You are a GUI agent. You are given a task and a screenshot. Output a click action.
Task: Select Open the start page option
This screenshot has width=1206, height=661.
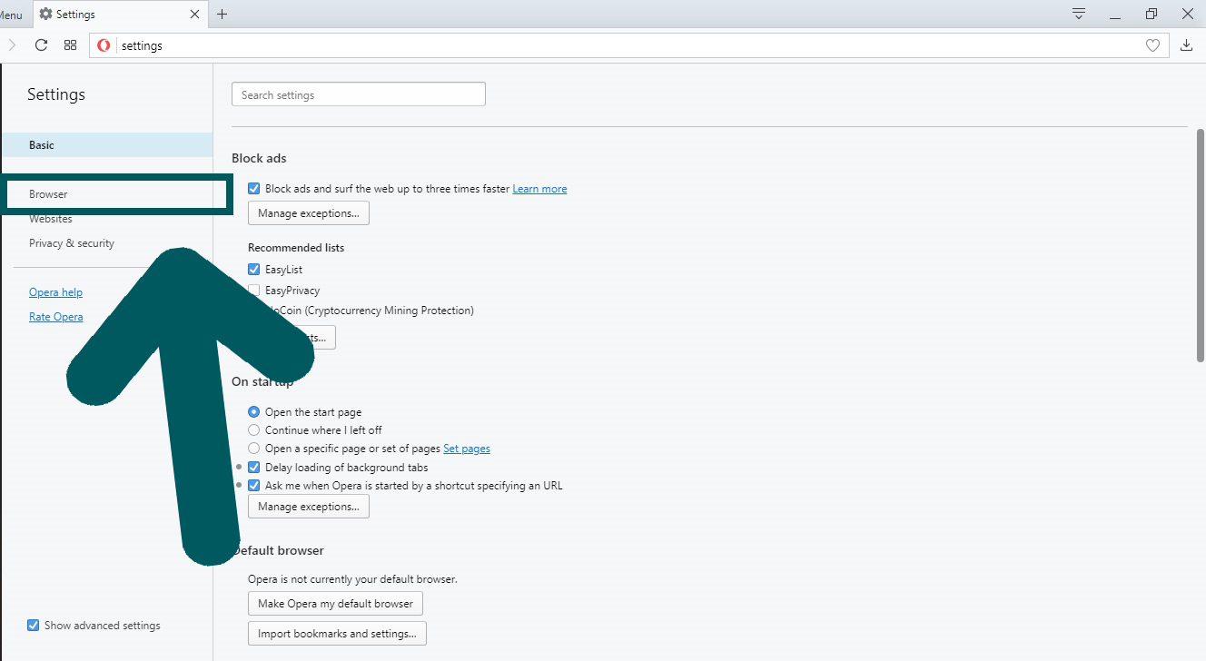pyautogui.click(x=254, y=412)
